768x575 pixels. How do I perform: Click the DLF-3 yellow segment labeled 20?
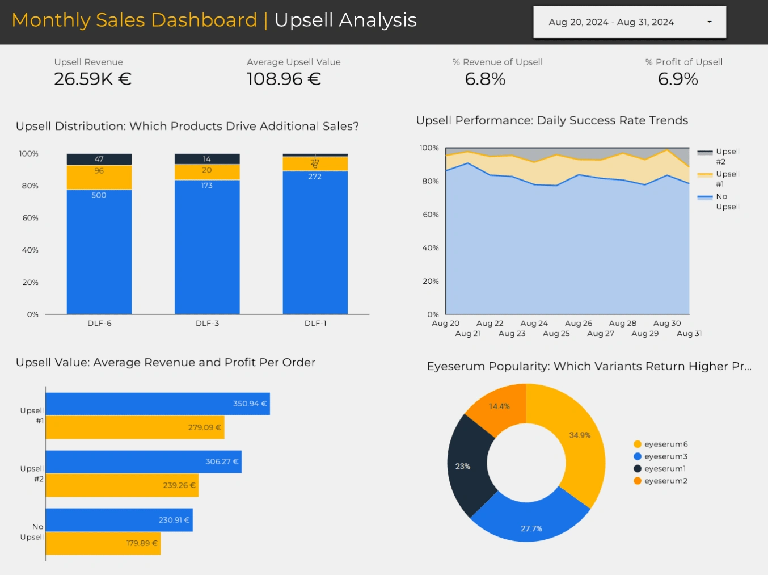click(207, 172)
